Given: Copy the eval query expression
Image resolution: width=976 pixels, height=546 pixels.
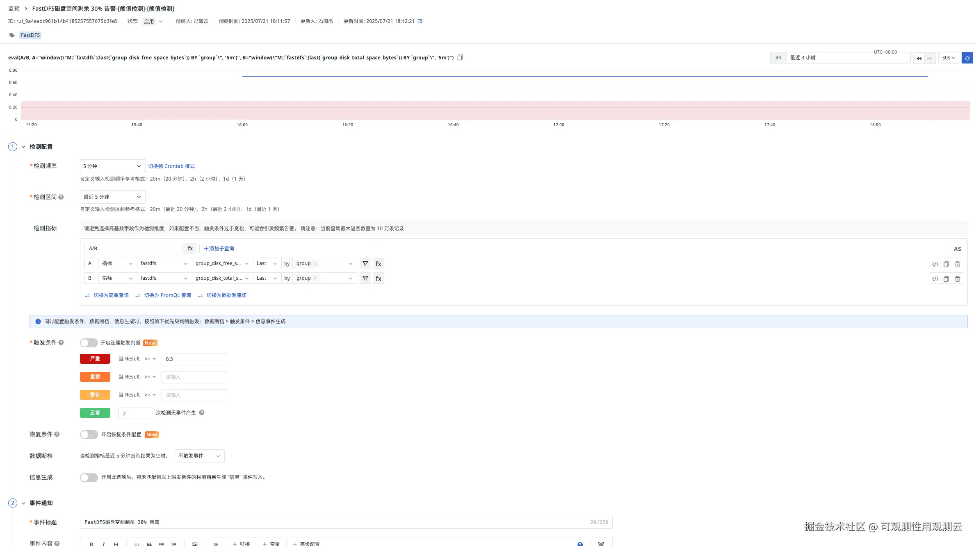Looking at the screenshot, I should [460, 58].
